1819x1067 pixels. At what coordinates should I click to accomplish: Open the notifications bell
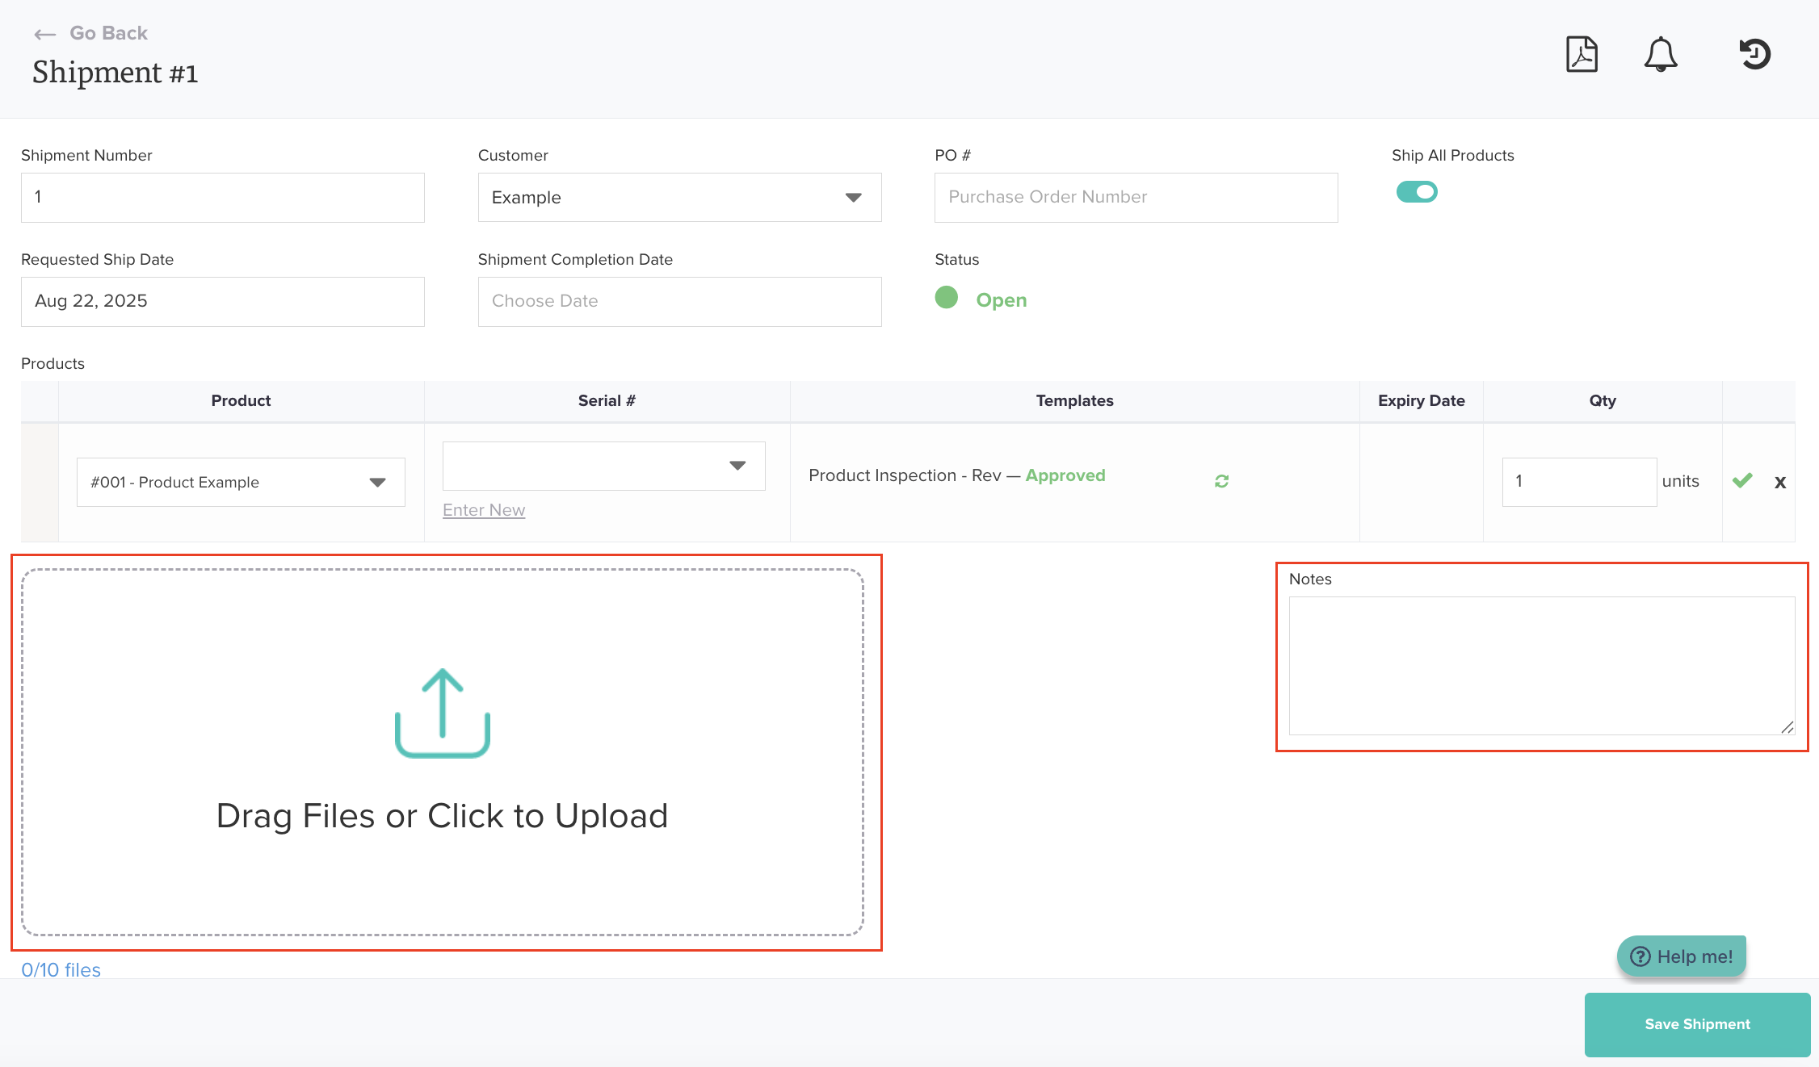(1661, 55)
